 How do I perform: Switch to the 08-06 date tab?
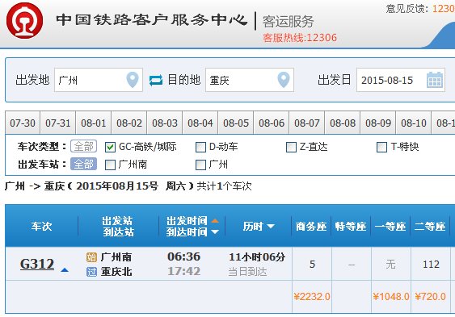tap(272, 123)
